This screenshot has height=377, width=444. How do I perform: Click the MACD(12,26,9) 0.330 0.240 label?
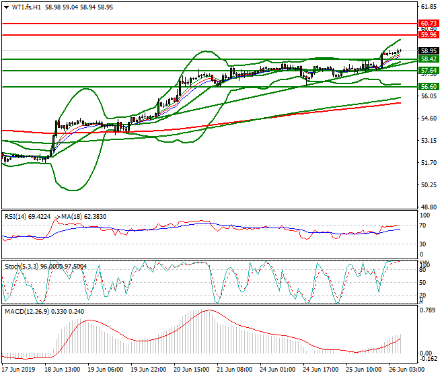coord(44,312)
